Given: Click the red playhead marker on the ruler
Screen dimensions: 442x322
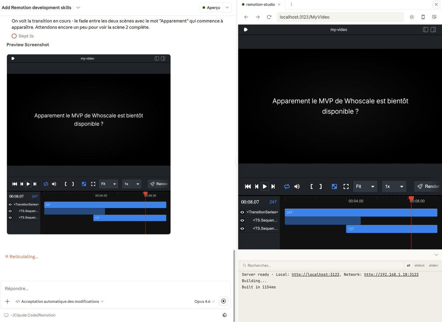Looking at the screenshot, I should tap(411, 198).
